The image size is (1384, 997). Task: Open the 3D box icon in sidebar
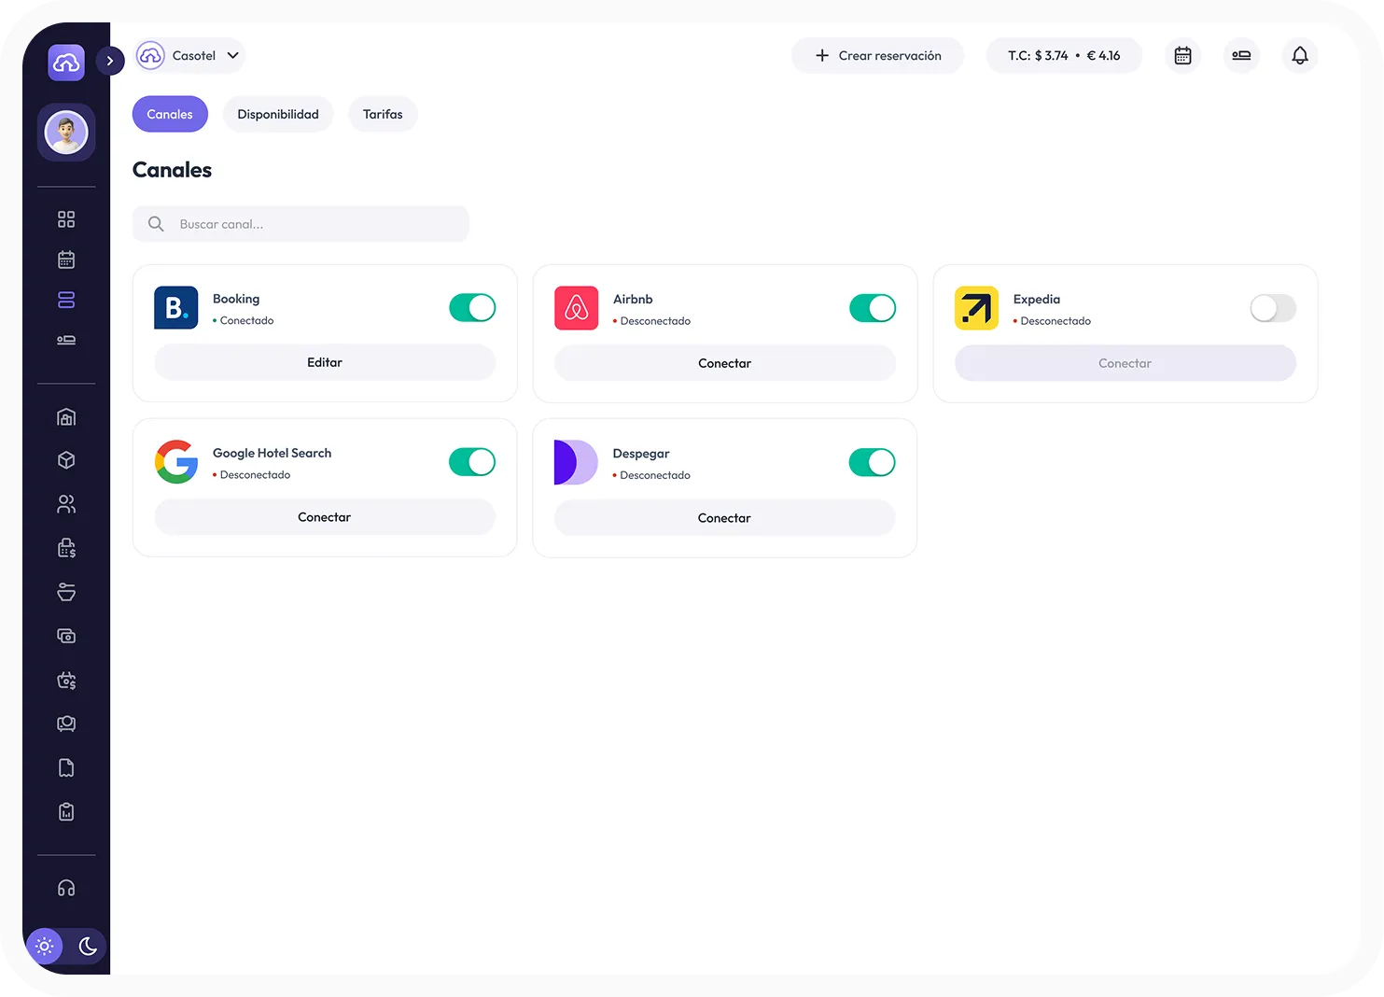click(66, 460)
